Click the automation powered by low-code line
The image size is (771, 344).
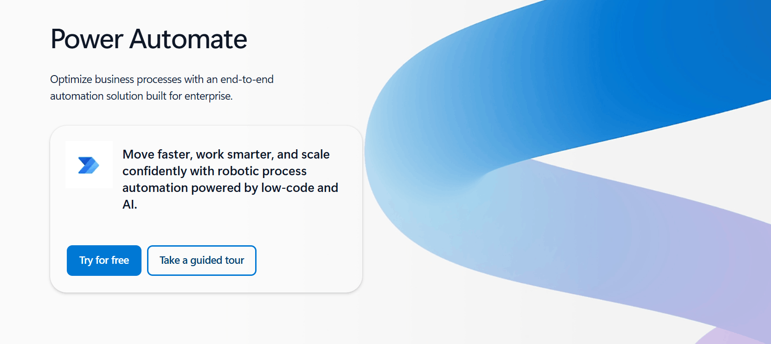pyautogui.click(x=230, y=188)
